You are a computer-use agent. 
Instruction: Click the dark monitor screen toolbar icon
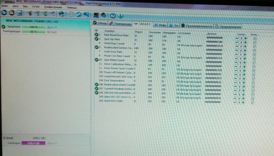tap(96, 15)
